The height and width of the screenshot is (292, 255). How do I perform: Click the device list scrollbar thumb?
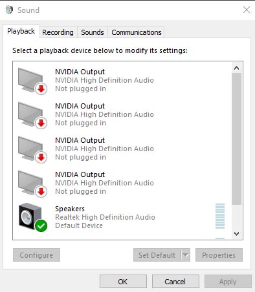237,139
